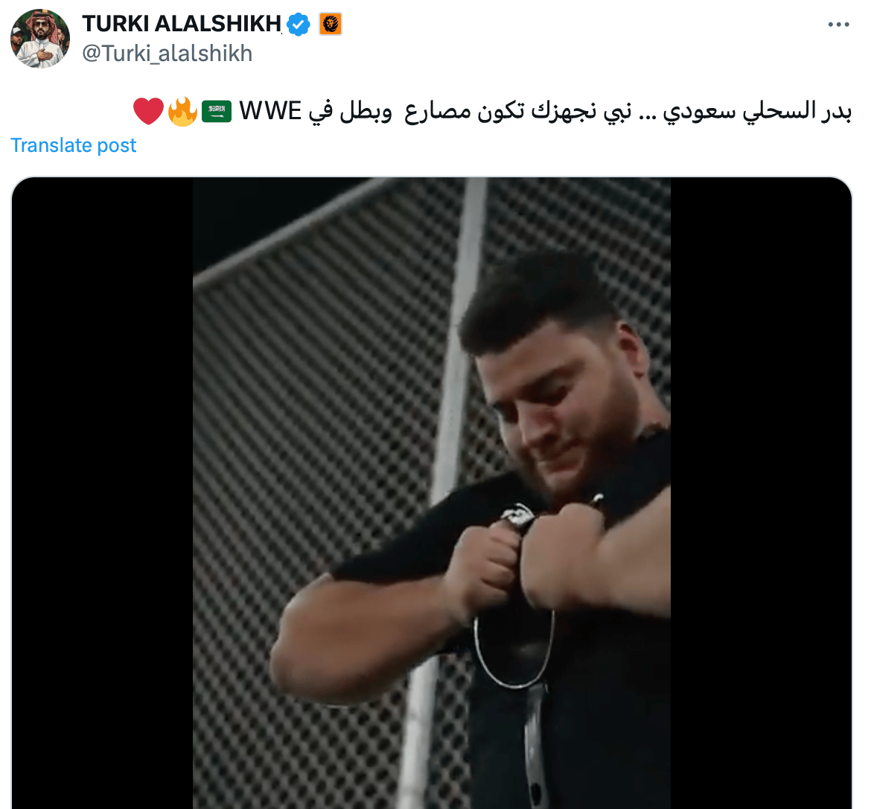Open the three-dot more options menu
The height and width of the screenshot is (809, 874).
(x=838, y=25)
